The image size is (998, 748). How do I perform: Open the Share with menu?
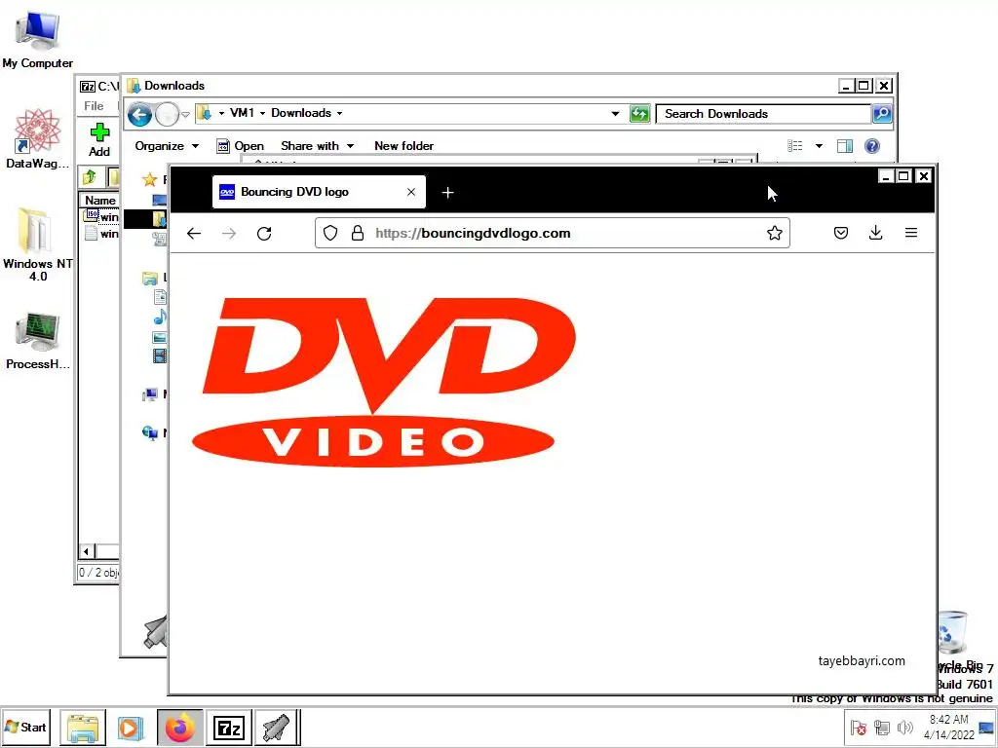click(x=317, y=146)
